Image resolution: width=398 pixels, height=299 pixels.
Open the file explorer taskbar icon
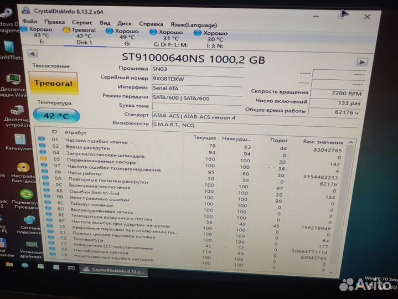coord(9,265)
